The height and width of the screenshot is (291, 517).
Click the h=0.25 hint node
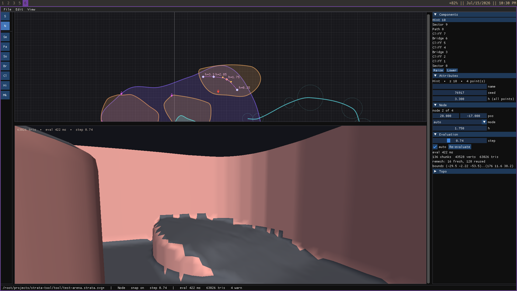(237, 90)
